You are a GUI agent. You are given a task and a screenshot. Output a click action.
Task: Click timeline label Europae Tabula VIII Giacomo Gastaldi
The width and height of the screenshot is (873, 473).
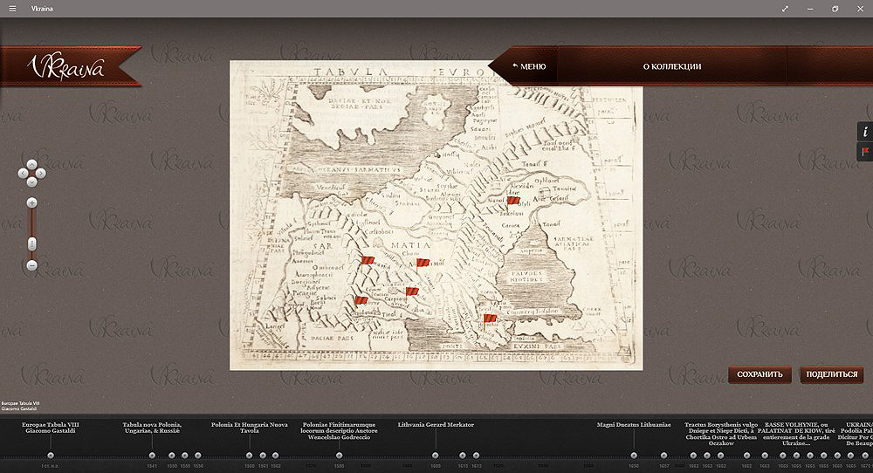coord(51,428)
